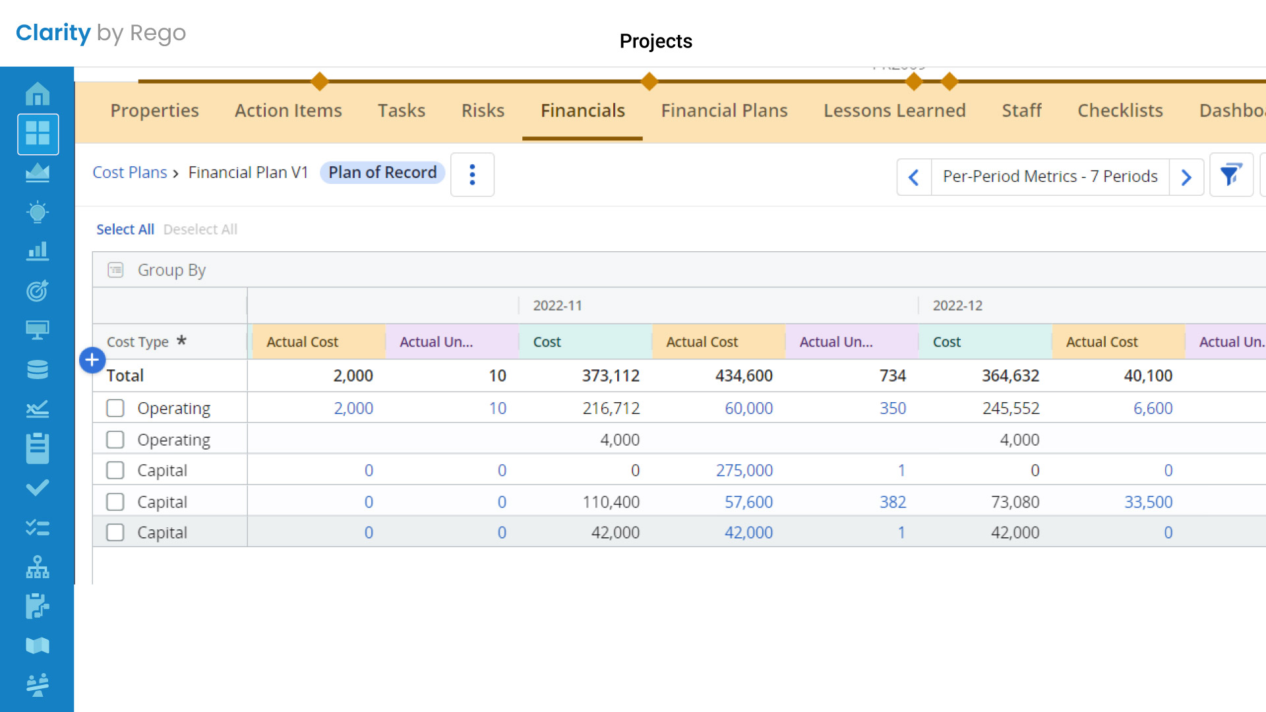The width and height of the screenshot is (1266, 712).
Task: Navigate to Home in the sidebar
Action: coord(38,94)
